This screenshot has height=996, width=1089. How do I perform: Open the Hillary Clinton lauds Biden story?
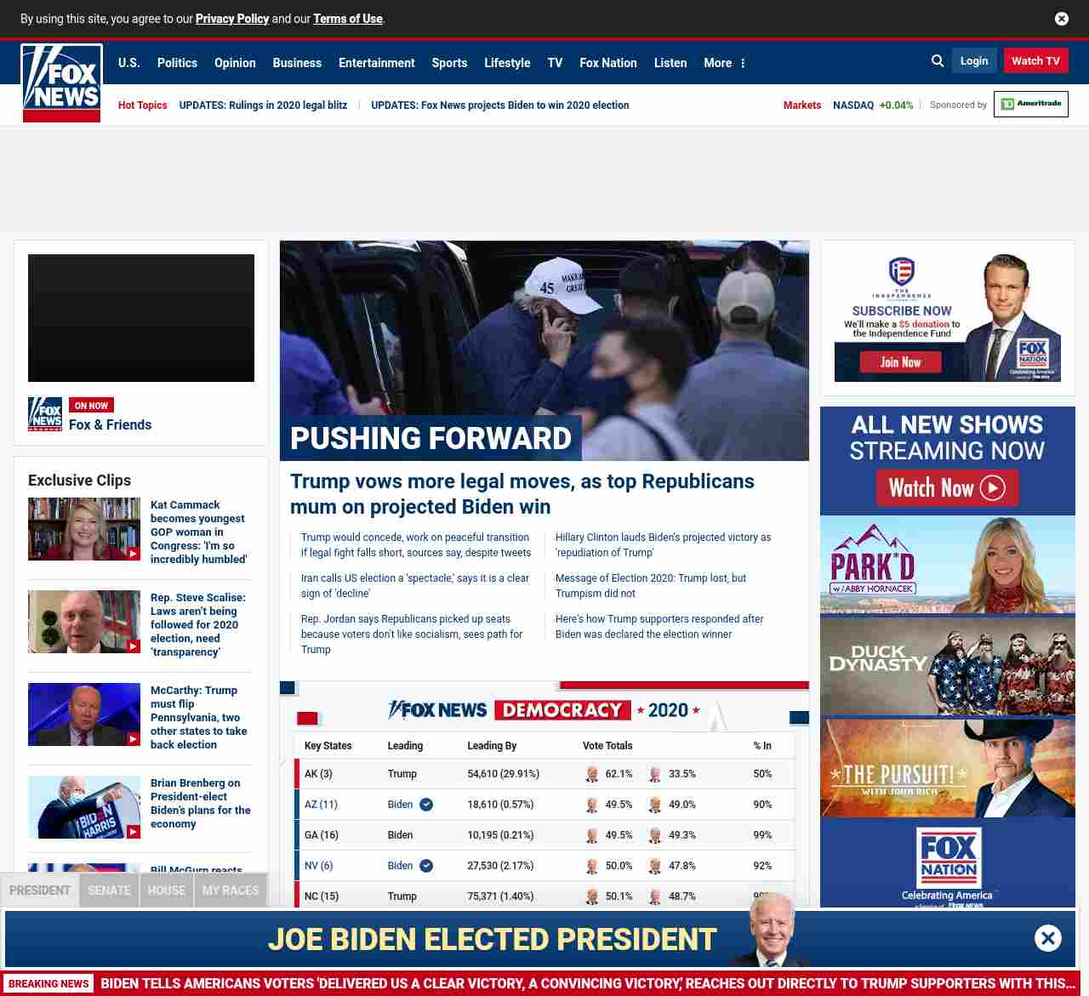[x=663, y=544]
